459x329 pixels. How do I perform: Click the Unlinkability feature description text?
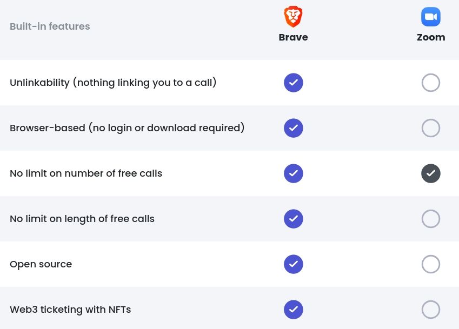pos(113,83)
